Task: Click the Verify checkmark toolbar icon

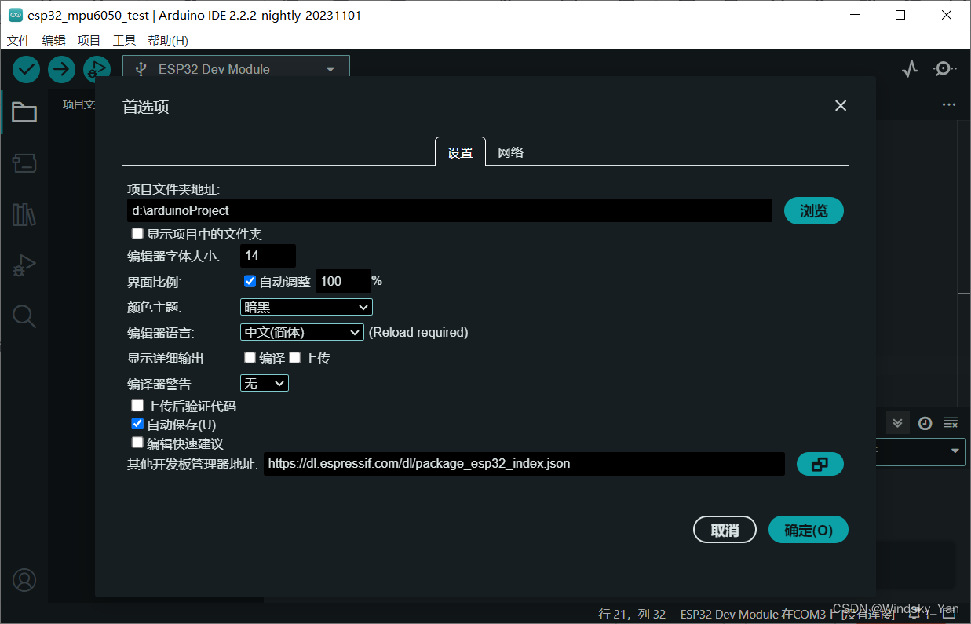Action: click(x=26, y=69)
